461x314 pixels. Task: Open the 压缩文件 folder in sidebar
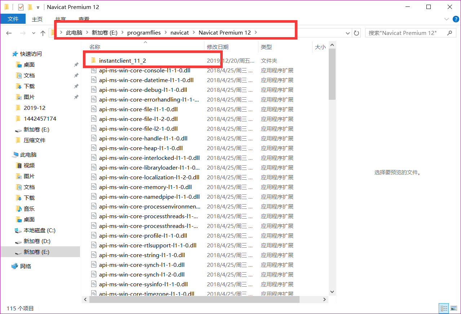click(35, 140)
